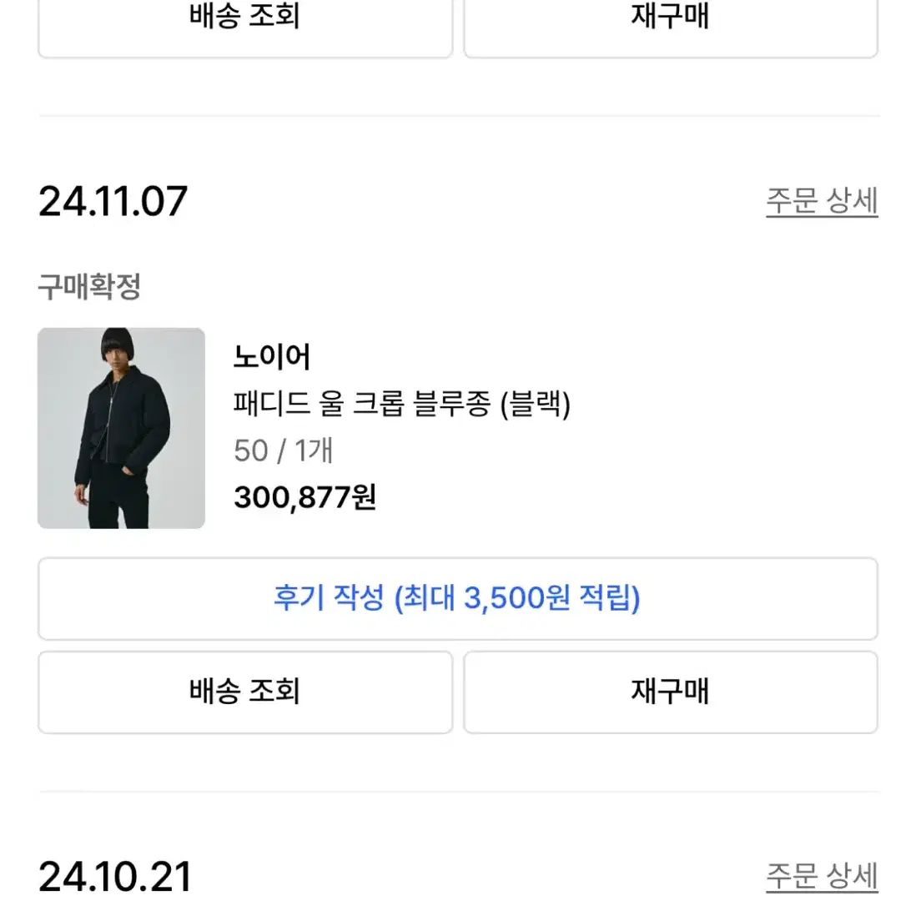The height and width of the screenshot is (916, 916).
Task: Tap the 3,500원 reward text in the review button
Action: coord(516,598)
